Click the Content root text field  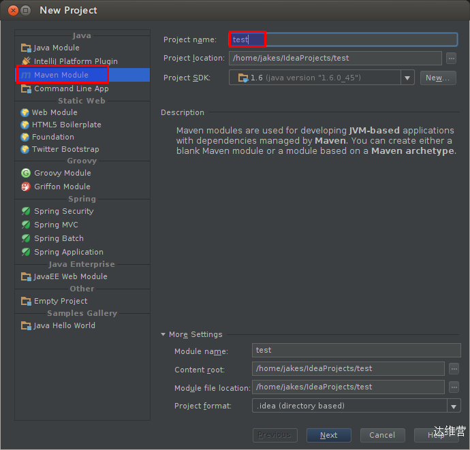click(348, 369)
